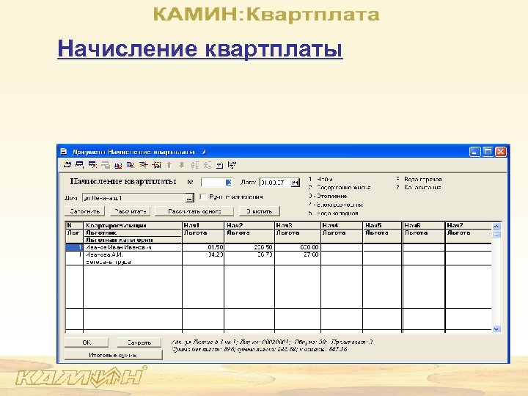Minimize the document window

(474, 152)
